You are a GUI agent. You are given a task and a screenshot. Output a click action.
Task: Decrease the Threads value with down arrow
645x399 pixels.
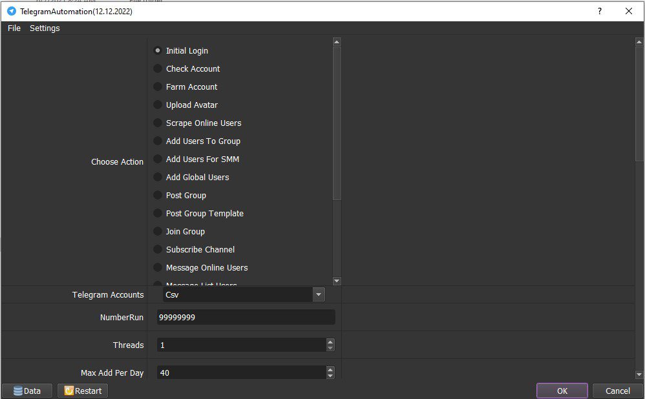tap(330, 348)
